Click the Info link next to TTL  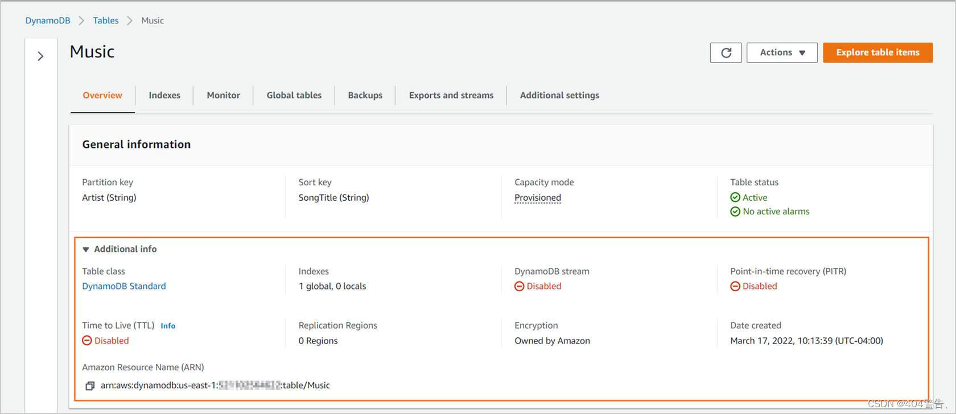[x=168, y=326]
